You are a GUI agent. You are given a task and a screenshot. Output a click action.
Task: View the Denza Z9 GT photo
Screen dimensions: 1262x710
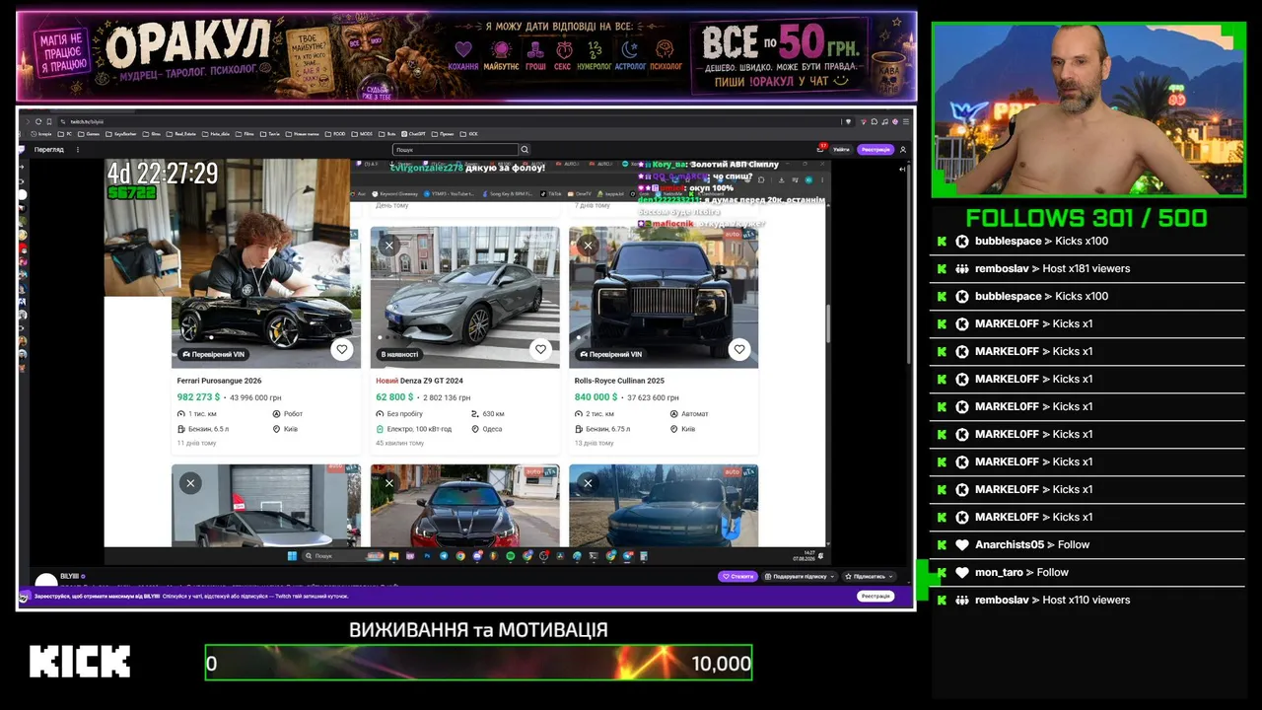pos(465,297)
